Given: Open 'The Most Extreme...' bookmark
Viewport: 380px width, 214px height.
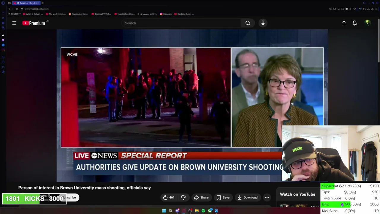Looking at the screenshot, I should [56, 14].
